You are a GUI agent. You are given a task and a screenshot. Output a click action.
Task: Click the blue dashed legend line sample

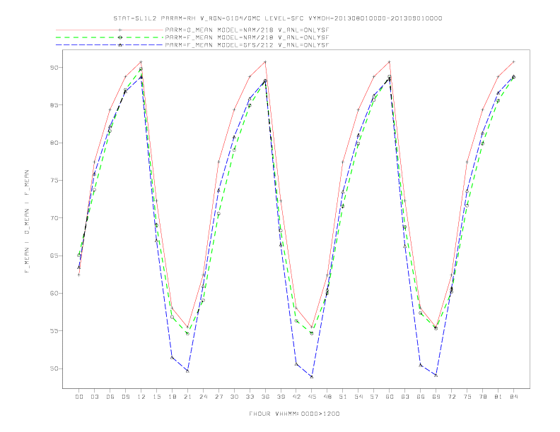point(110,45)
